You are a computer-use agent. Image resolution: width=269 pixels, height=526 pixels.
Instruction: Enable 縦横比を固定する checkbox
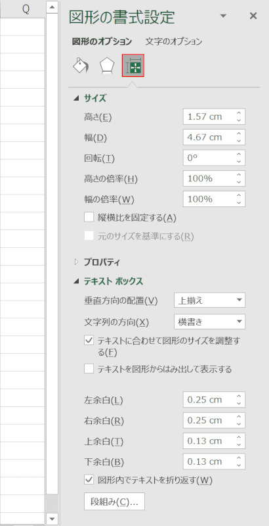point(89,218)
